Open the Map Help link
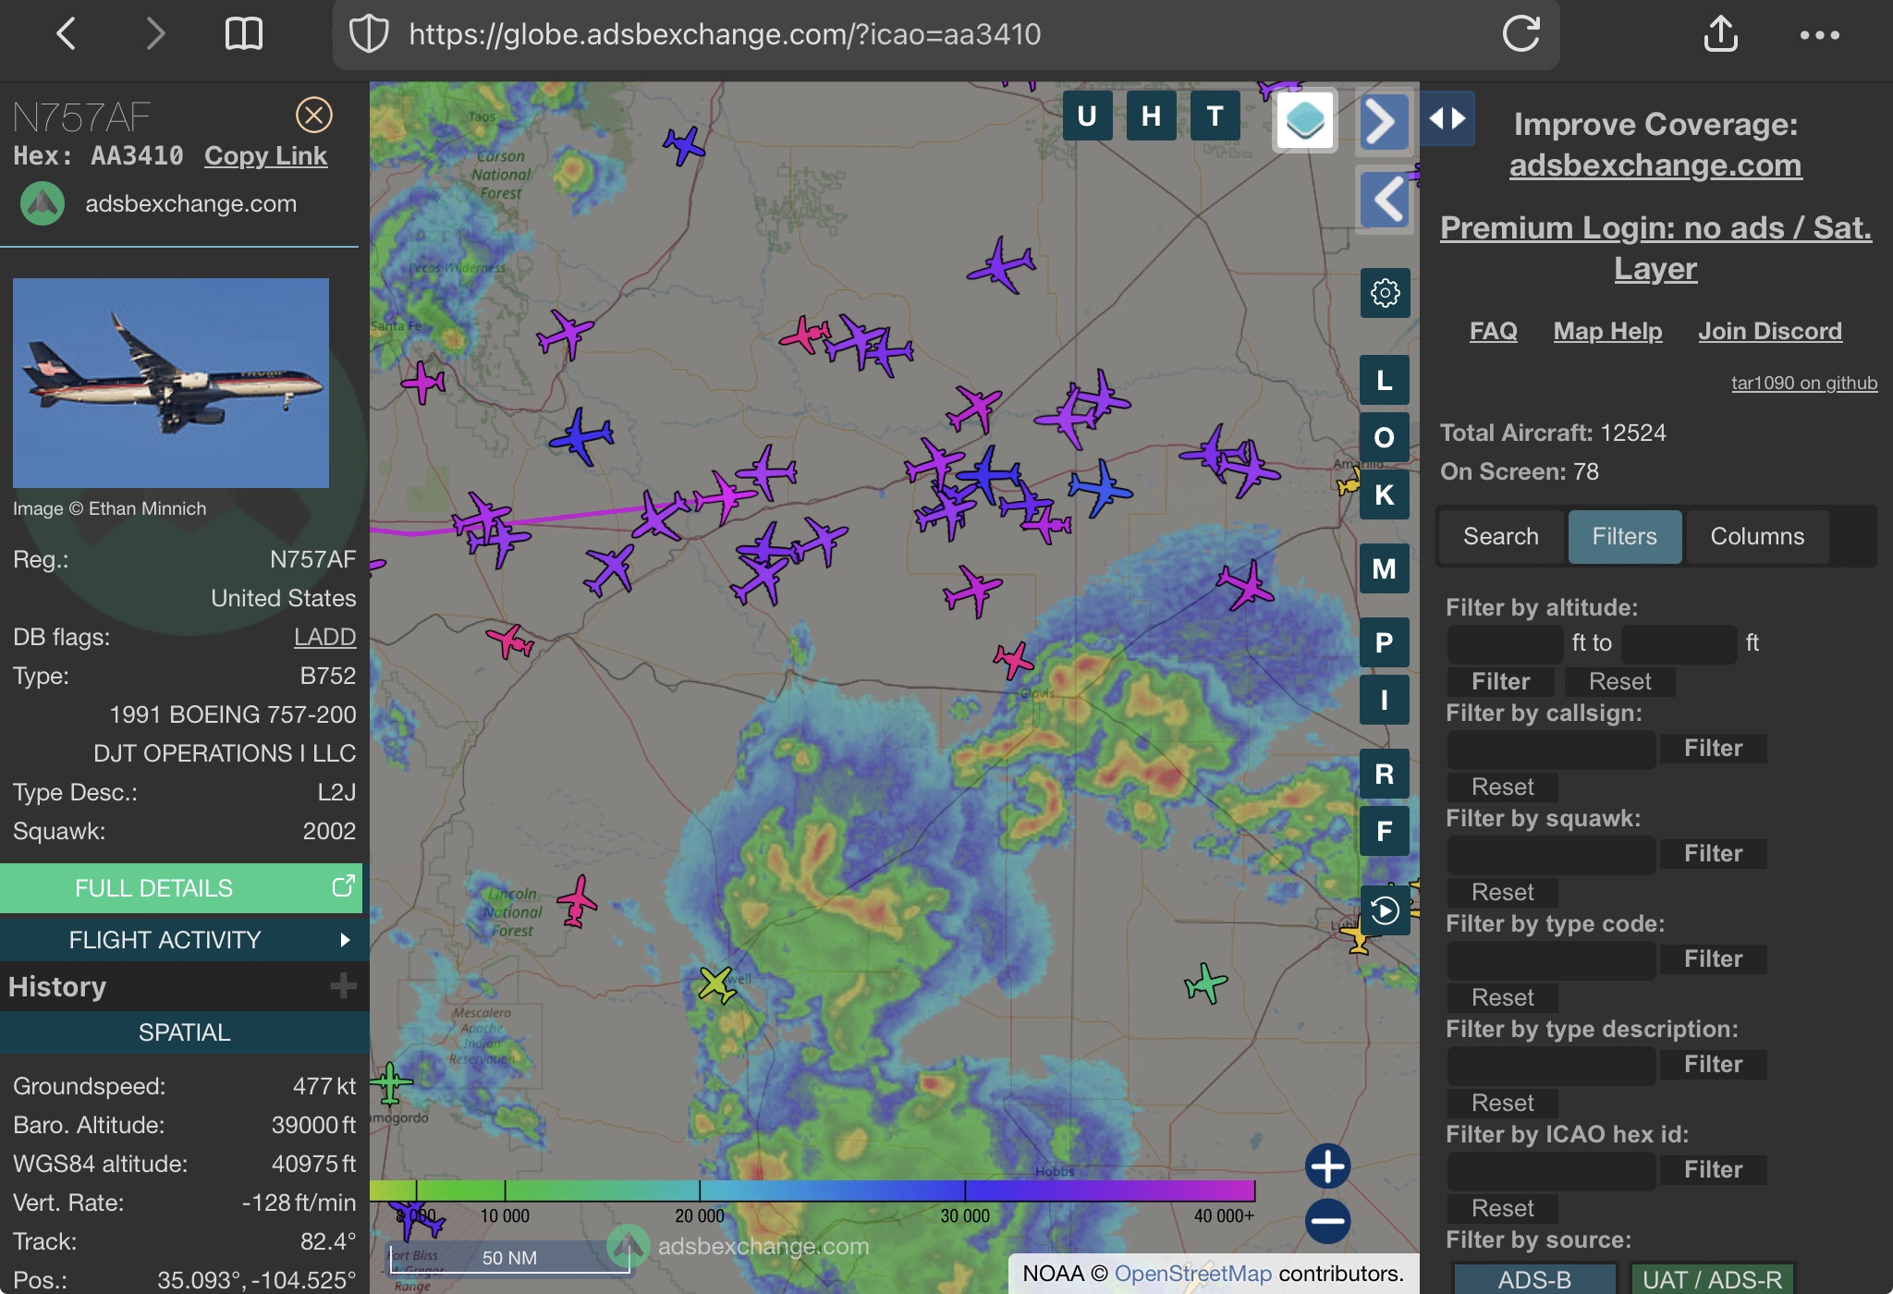The width and height of the screenshot is (1893, 1294). coord(1607,331)
